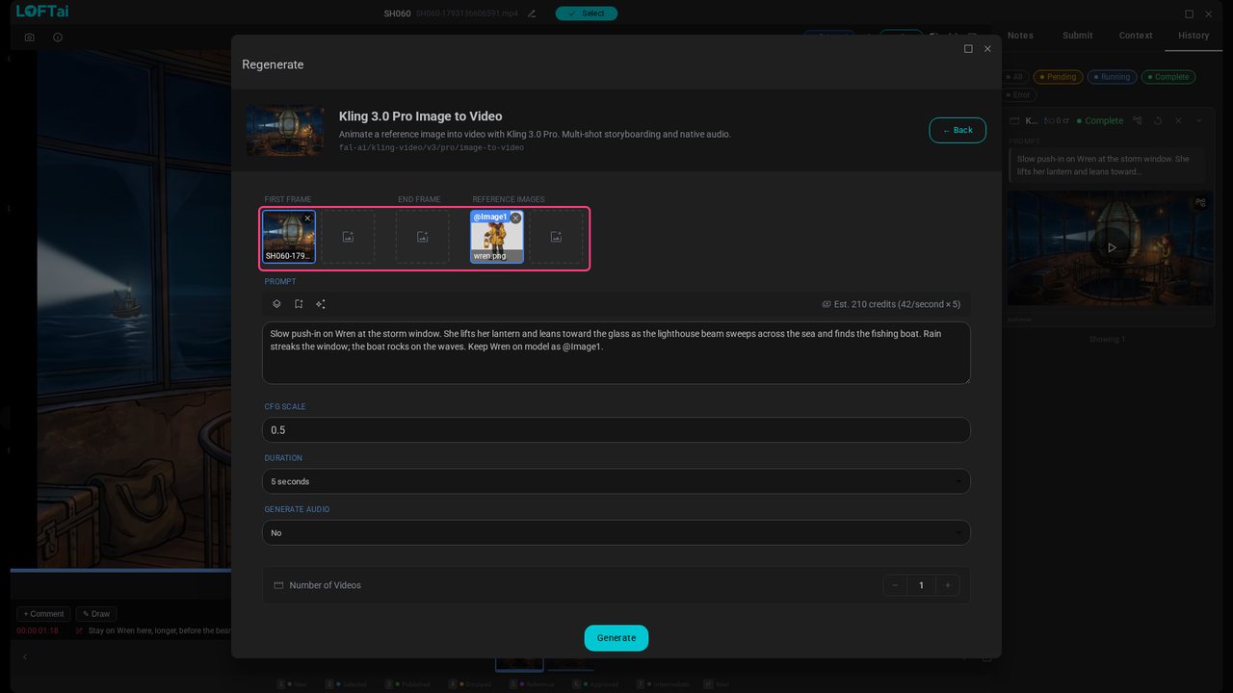Viewport: 1233px width, 693px height.
Task: Remove the SH060 first frame image
Action: 307,218
